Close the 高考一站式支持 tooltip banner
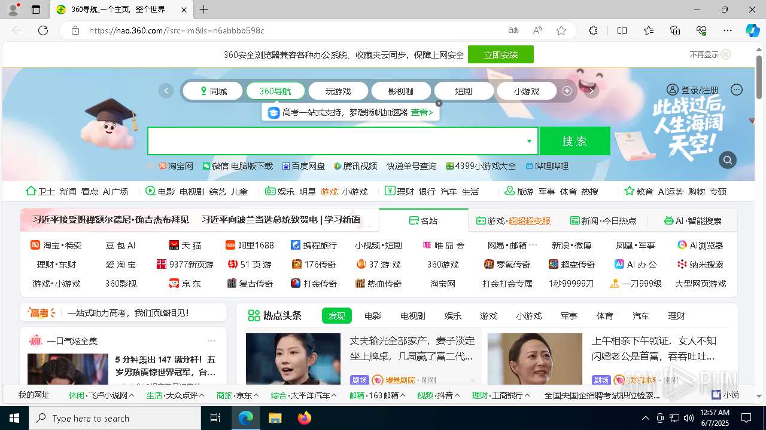 439,103
